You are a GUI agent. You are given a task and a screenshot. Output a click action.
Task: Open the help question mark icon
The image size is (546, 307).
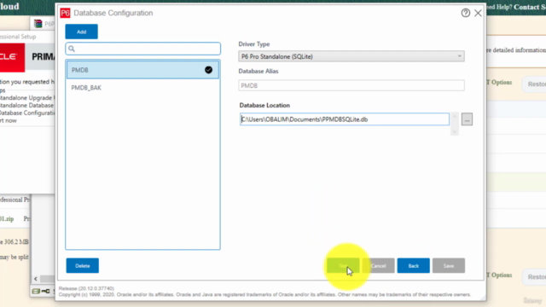point(466,13)
